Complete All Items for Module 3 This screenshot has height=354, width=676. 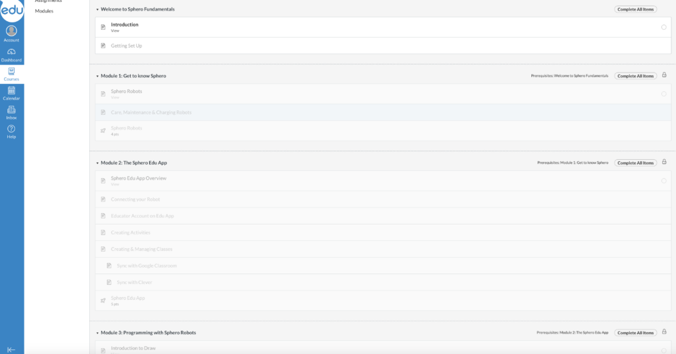pos(636,332)
